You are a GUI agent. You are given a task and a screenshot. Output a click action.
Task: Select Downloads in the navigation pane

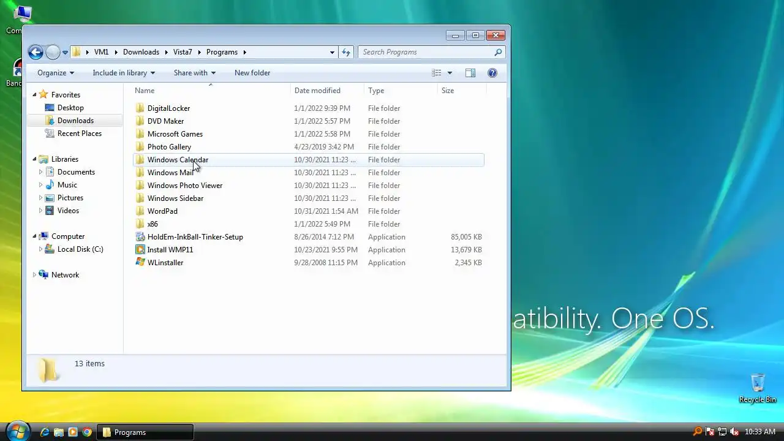click(x=75, y=121)
